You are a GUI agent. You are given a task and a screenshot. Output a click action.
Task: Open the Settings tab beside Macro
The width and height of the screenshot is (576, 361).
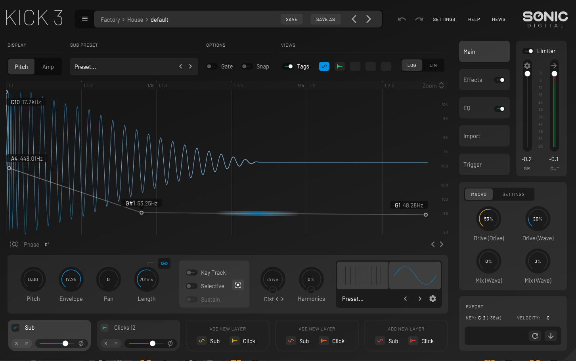tap(513, 194)
